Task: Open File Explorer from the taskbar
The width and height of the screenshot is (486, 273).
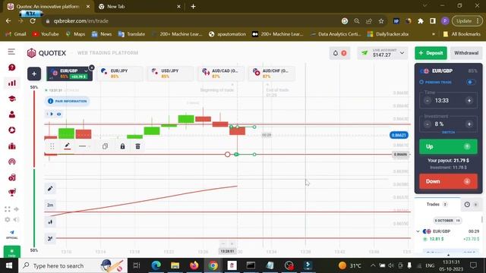Action: tap(175, 265)
